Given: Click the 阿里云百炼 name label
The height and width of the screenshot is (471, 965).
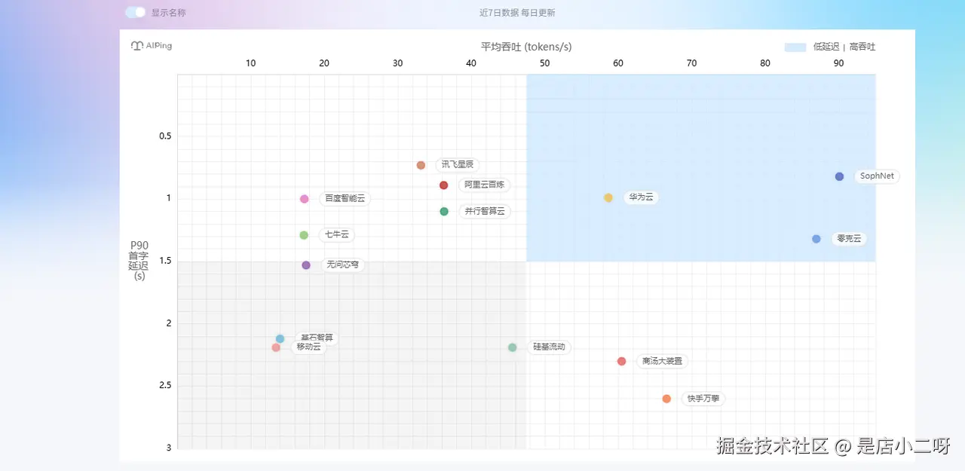Looking at the screenshot, I should [x=485, y=185].
